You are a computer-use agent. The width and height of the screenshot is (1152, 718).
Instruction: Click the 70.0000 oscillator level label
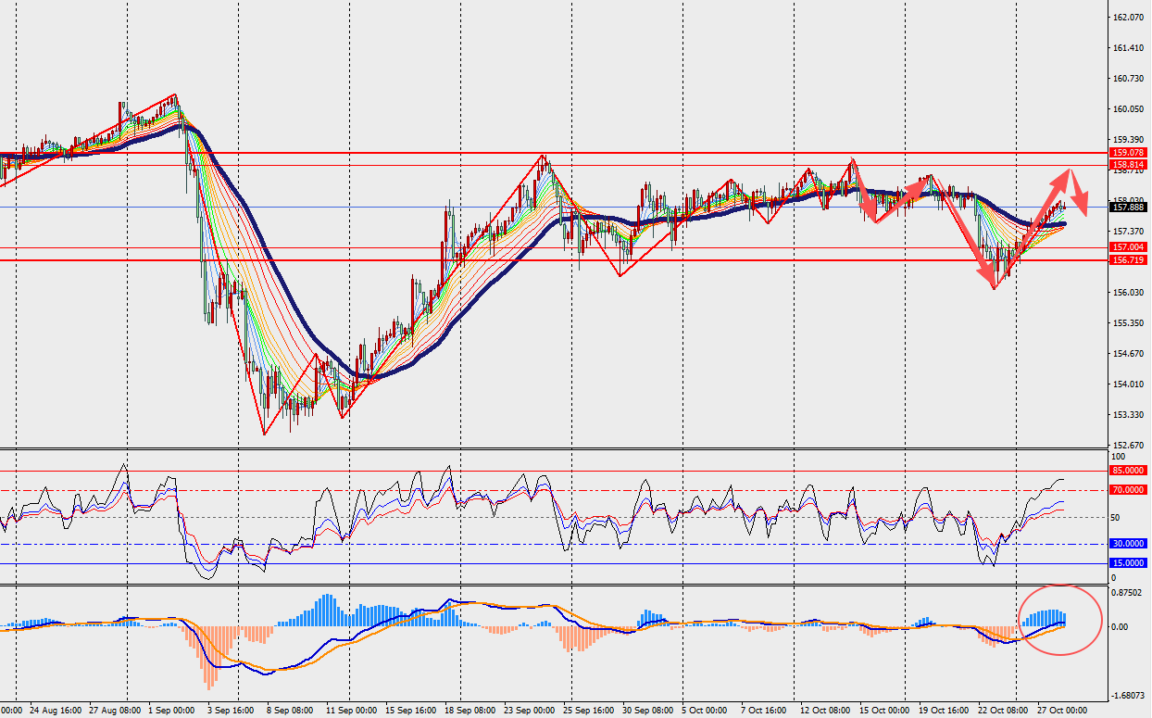point(1128,489)
